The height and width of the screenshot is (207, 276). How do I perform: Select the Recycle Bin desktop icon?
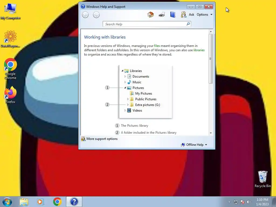pos(263,179)
